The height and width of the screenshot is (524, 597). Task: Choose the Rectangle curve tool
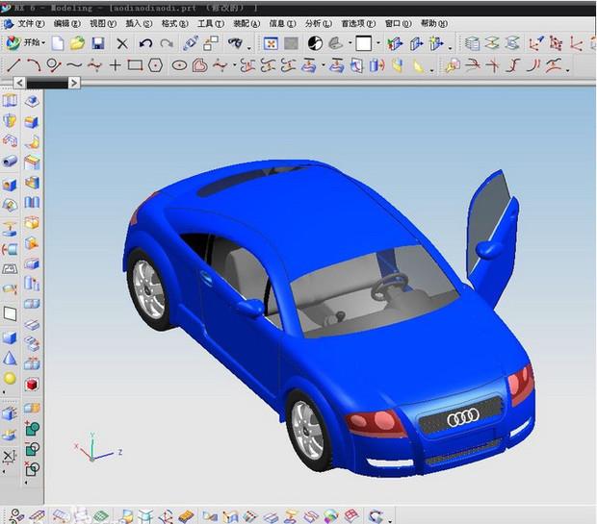point(135,65)
